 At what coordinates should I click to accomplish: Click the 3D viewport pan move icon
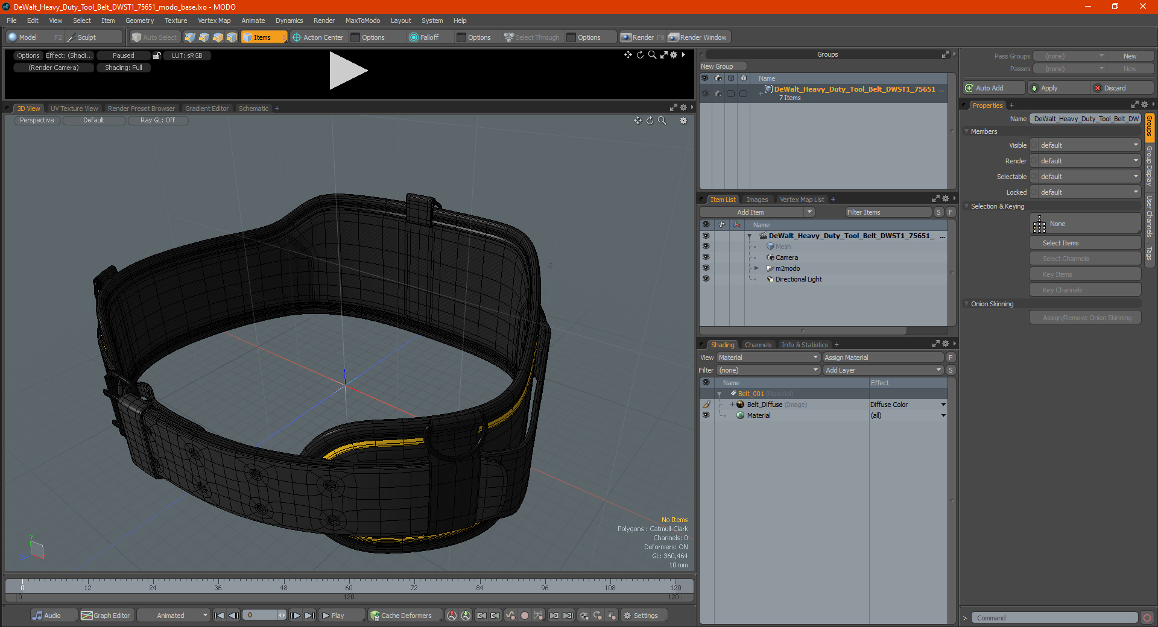pyautogui.click(x=638, y=121)
